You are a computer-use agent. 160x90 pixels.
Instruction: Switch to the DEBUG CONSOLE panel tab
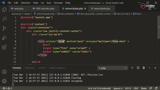pos(57,68)
